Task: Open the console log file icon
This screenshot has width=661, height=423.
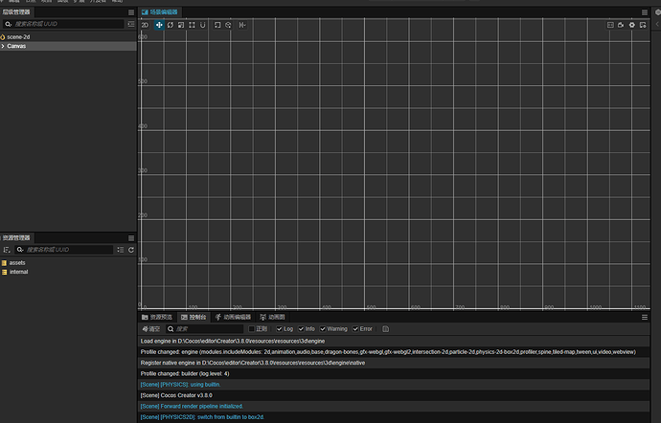Action: click(x=385, y=329)
